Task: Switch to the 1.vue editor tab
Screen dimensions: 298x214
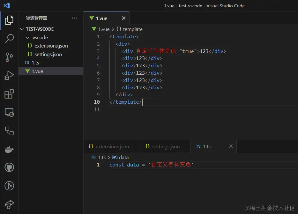Action: click(x=106, y=18)
